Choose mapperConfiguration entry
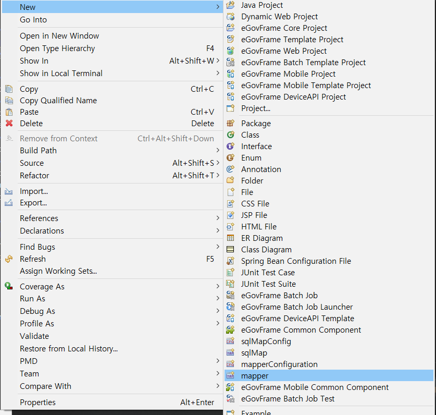The image size is (436, 415). pos(329,364)
